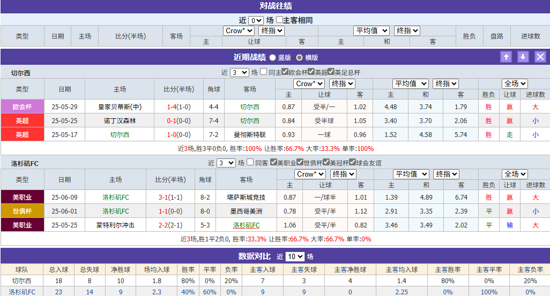Enable the 主客相同 checkbox
The image size is (550, 296).
280,20
